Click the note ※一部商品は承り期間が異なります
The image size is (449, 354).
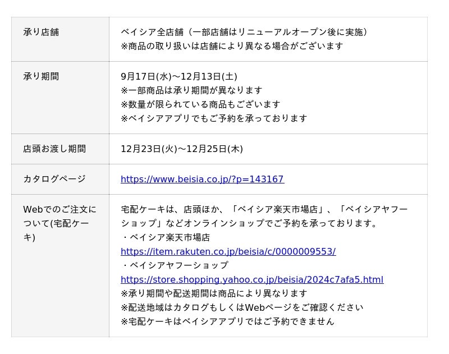coord(191,90)
